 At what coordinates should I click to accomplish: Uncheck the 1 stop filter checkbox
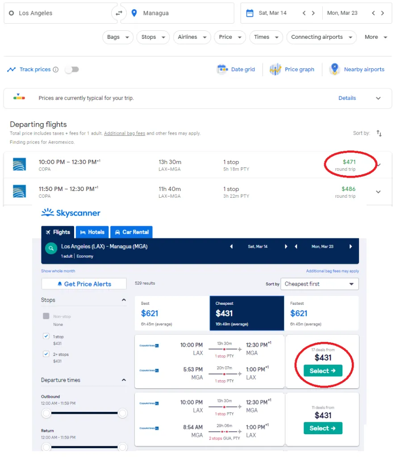pyautogui.click(x=46, y=337)
